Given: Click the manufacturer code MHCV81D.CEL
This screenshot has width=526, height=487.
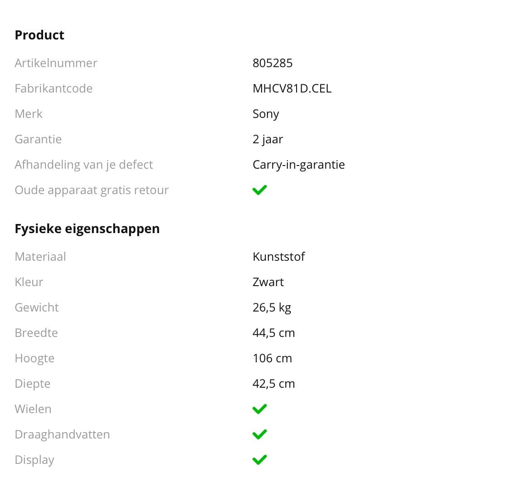Looking at the screenshot, I should pos(292,88).
